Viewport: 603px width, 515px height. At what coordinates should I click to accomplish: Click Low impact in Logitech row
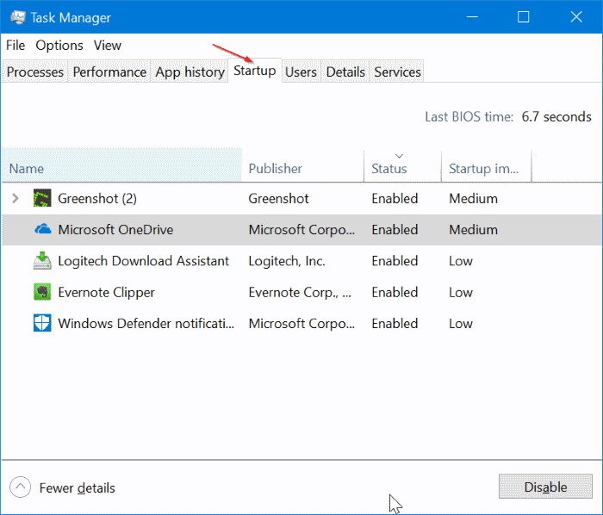(x=461, y=261)
